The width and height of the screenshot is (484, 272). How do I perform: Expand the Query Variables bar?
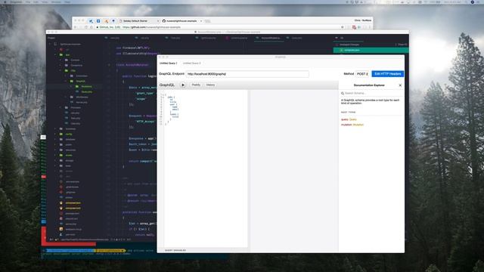[175, 250]
